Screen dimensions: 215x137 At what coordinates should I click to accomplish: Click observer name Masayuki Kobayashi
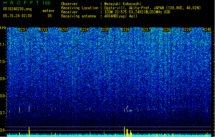pyautogui.click(x=123, y=4)
